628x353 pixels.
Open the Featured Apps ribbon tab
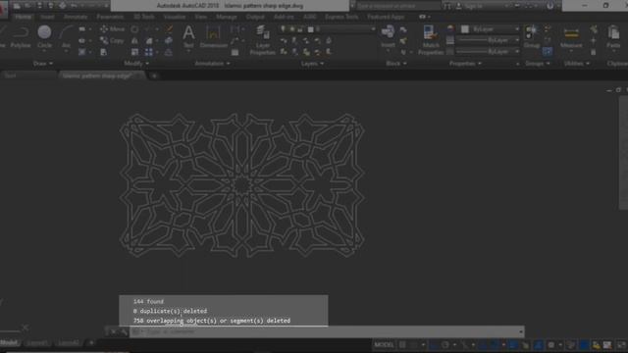point(386,17)
